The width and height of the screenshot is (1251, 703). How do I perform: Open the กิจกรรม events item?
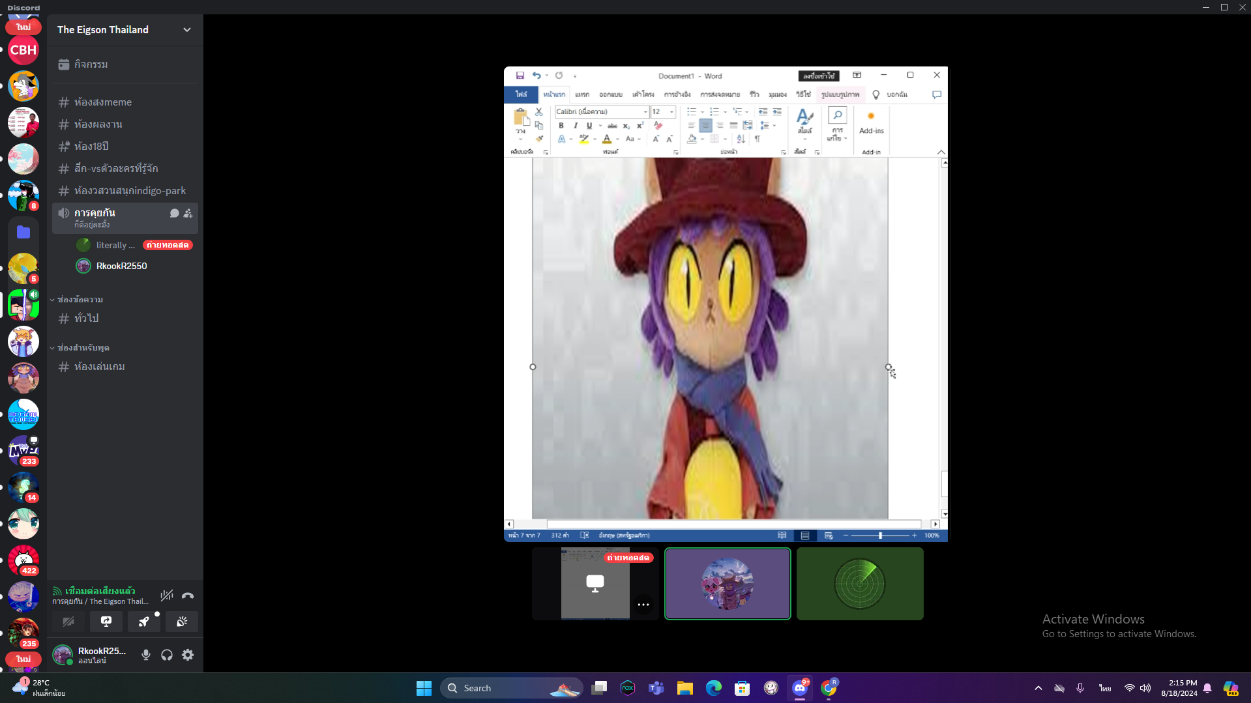click(x=125, y=65)
